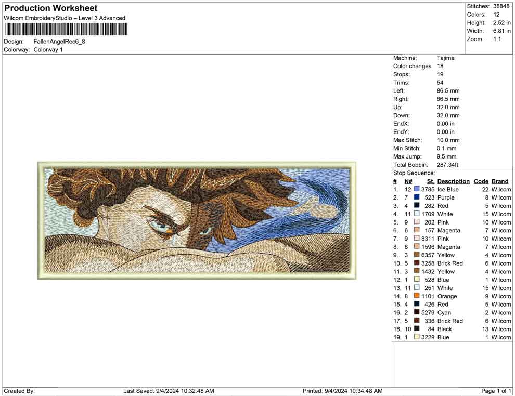
Task: Click the 'Description' column header
Action: [x=453, y=181]
